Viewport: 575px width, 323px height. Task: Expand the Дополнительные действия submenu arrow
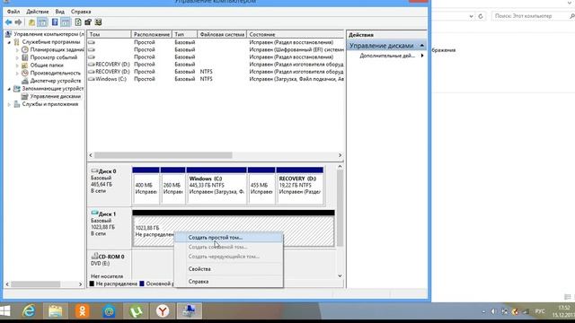tap(422, 56)
